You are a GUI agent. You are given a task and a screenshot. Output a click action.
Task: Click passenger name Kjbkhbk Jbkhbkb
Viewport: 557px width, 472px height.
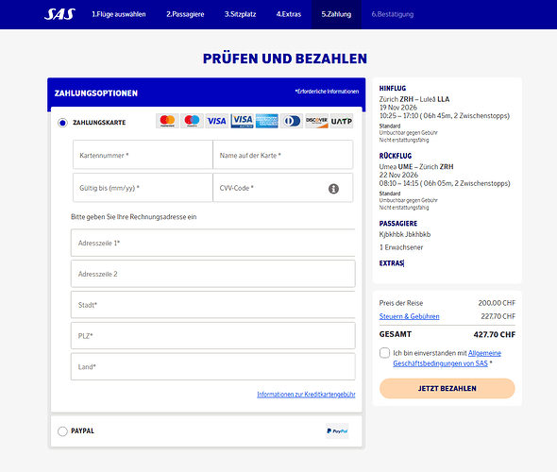405,234
